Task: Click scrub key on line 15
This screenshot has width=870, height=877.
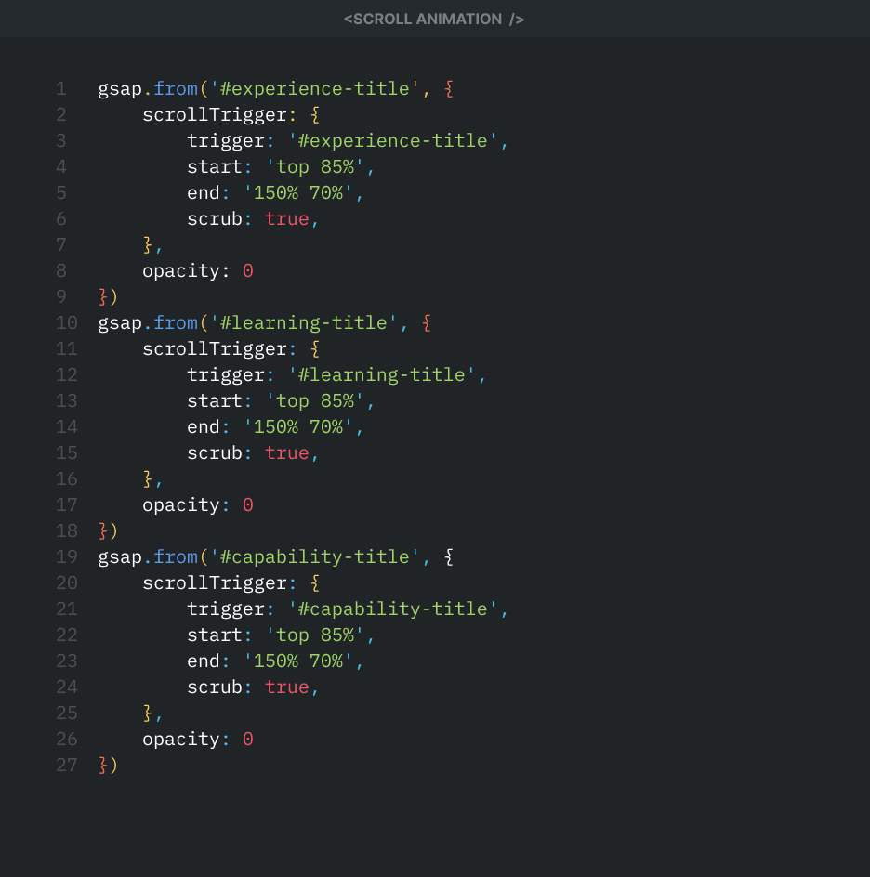Action: tap(215, 453)
